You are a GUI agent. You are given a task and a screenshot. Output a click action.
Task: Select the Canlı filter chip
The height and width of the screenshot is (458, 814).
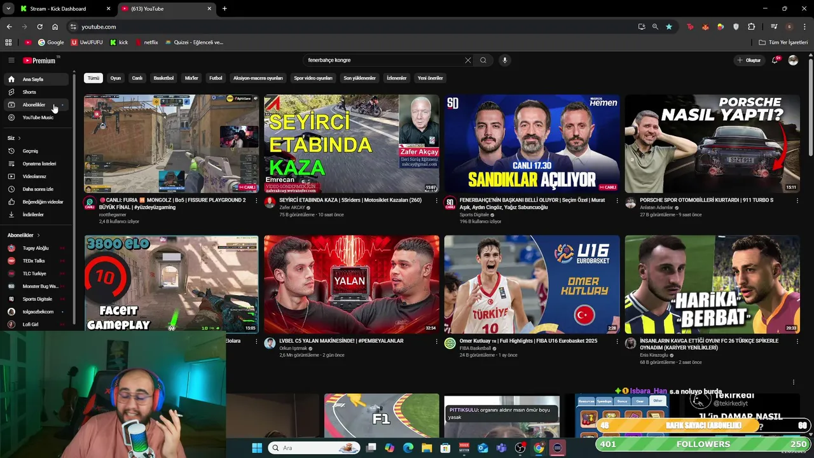click(x=137, y=78)
